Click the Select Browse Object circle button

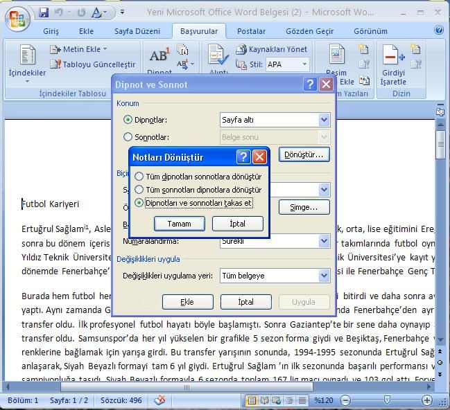click(440, 363)
